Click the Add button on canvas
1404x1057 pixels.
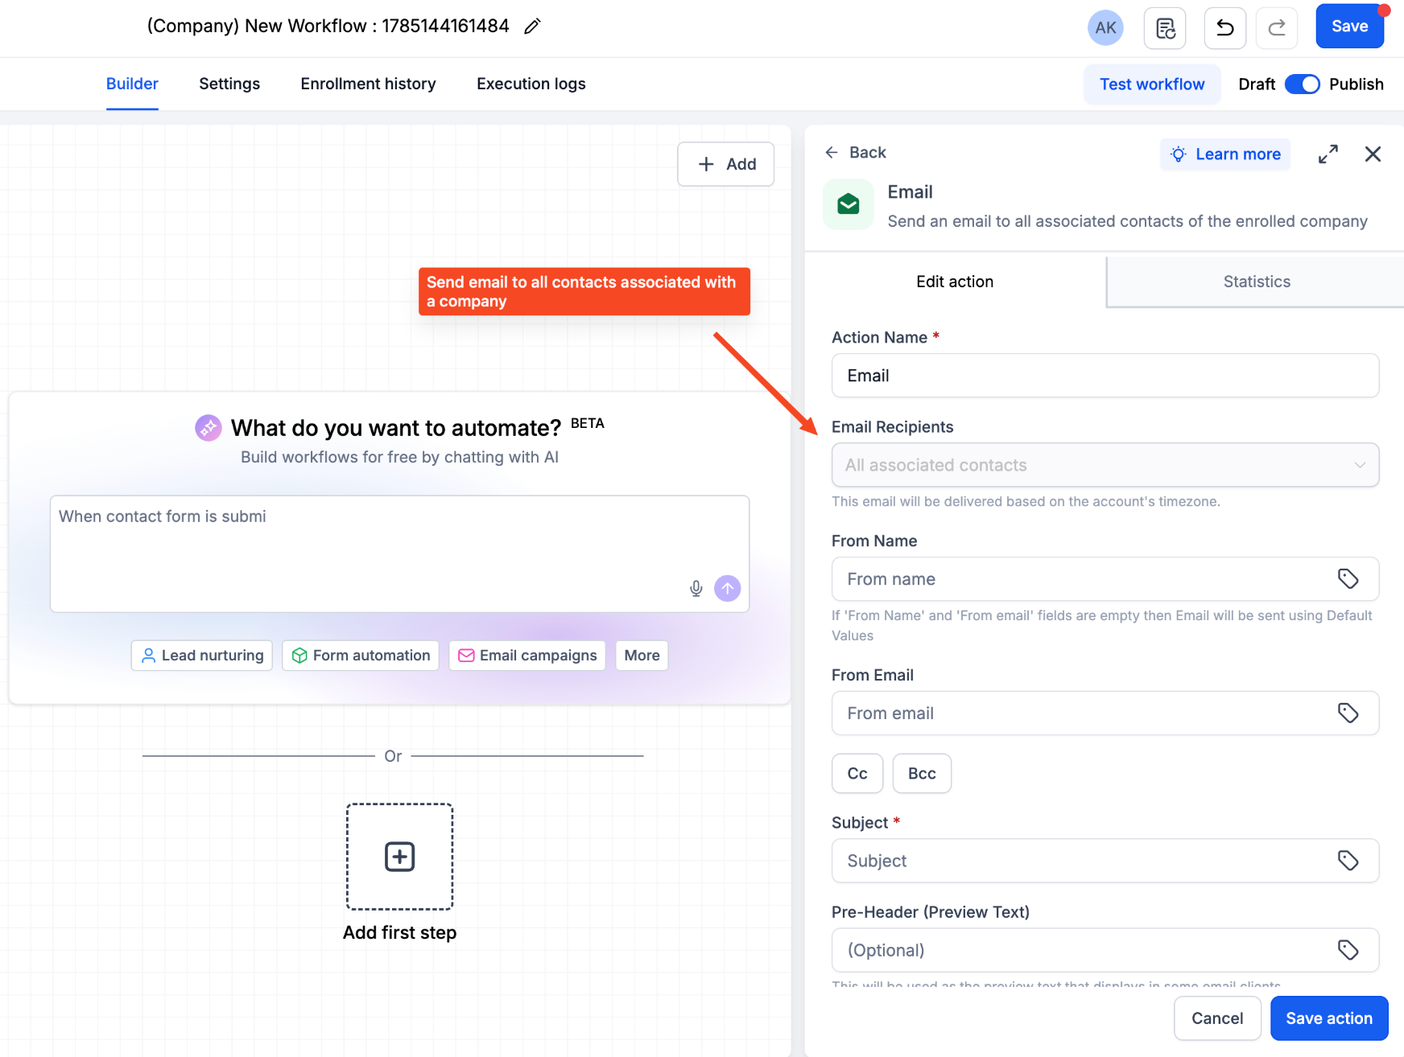725,164
